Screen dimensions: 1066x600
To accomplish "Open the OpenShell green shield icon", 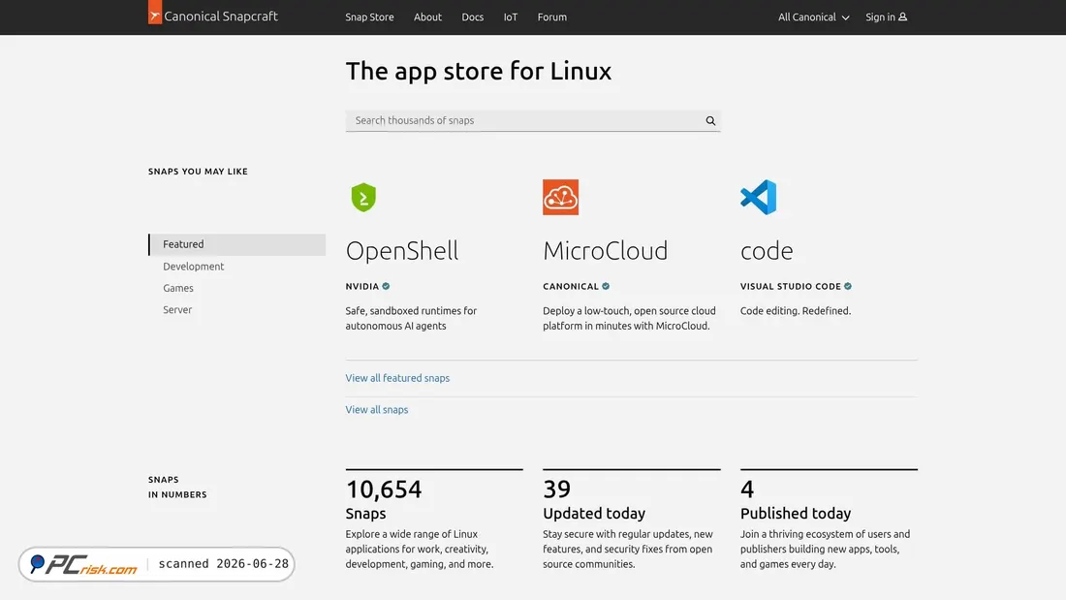I will click(x=363, y=198).
